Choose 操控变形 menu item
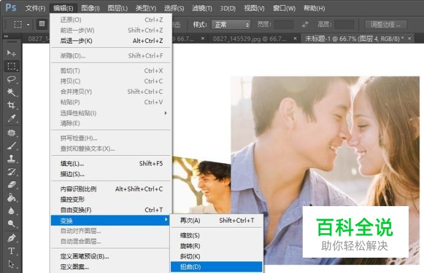 pos(111,199)
